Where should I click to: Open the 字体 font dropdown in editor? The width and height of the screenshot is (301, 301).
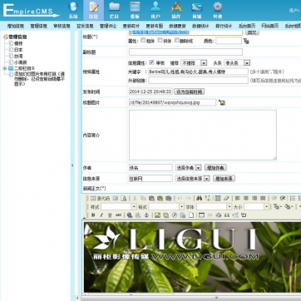coord(214,207)
